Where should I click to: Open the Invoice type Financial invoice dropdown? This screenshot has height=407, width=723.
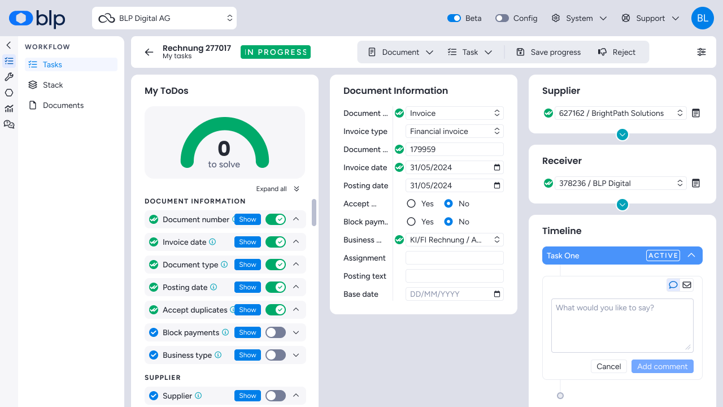(454, 131)
